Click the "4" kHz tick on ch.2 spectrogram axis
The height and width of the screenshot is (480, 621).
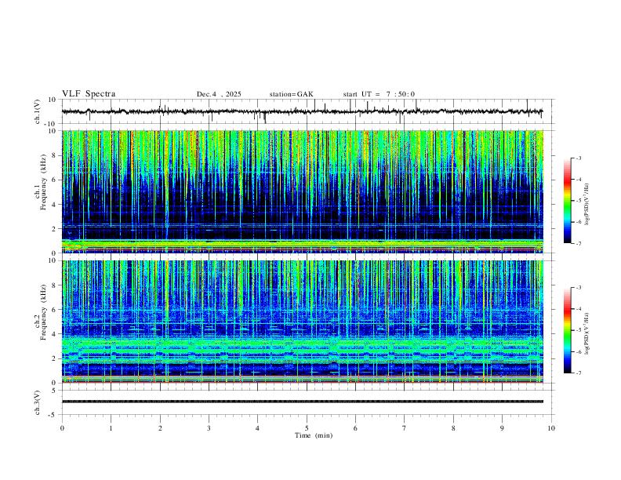tap(55, 334)
